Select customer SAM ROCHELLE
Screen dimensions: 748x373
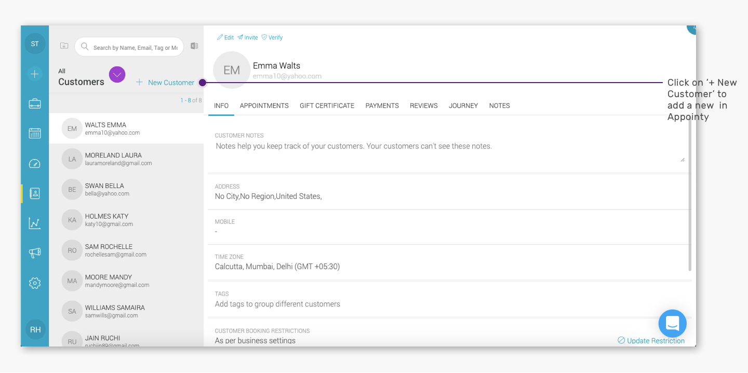pyautogui.click(x=126, y=250)
